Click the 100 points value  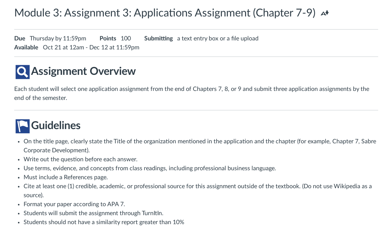(126, 39)
